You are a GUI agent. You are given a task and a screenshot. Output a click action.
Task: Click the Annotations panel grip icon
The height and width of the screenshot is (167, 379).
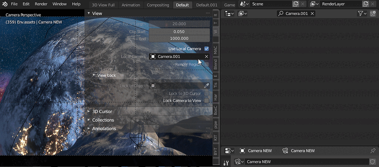click(x=208, y=128)
